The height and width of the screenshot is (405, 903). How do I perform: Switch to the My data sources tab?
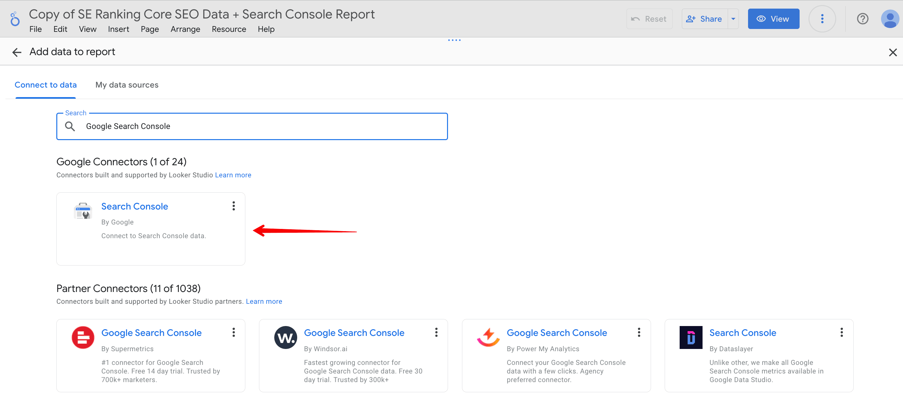[x=127, y=85]
